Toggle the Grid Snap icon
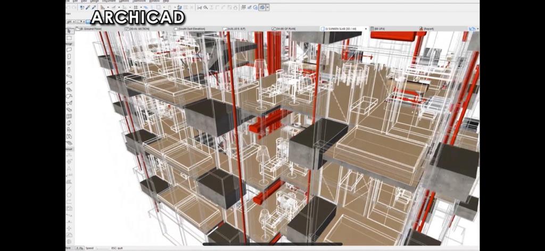The height and width of the screenshot is (251, 545). click(136, 7)
